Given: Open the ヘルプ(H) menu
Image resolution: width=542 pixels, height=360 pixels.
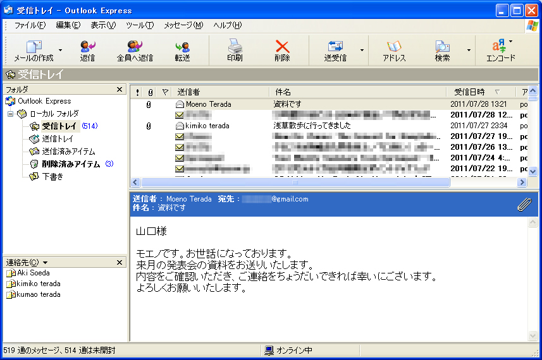Looking at the screenshot, I should tap(227, 25).
